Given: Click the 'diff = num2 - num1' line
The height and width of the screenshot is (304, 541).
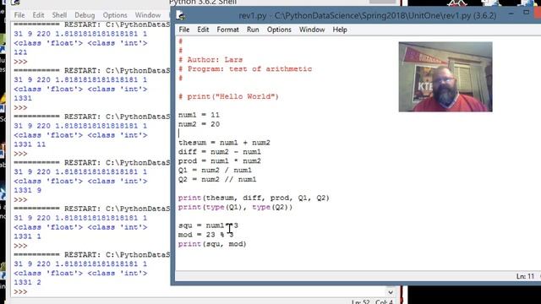Looking at the screenshot, I should [x=220, y=152].
